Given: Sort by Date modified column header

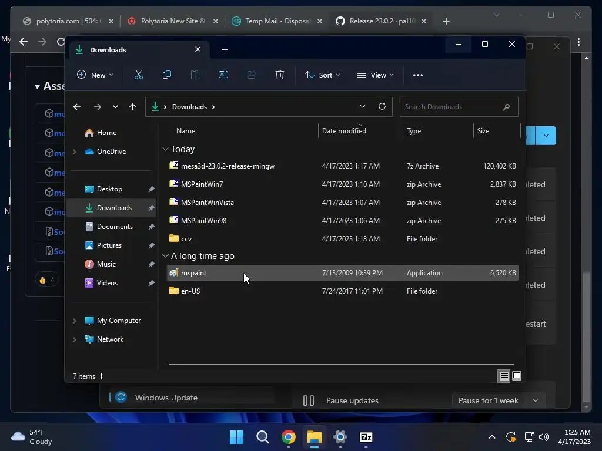Looking at the screenshot, I should [x=344, y=131].
